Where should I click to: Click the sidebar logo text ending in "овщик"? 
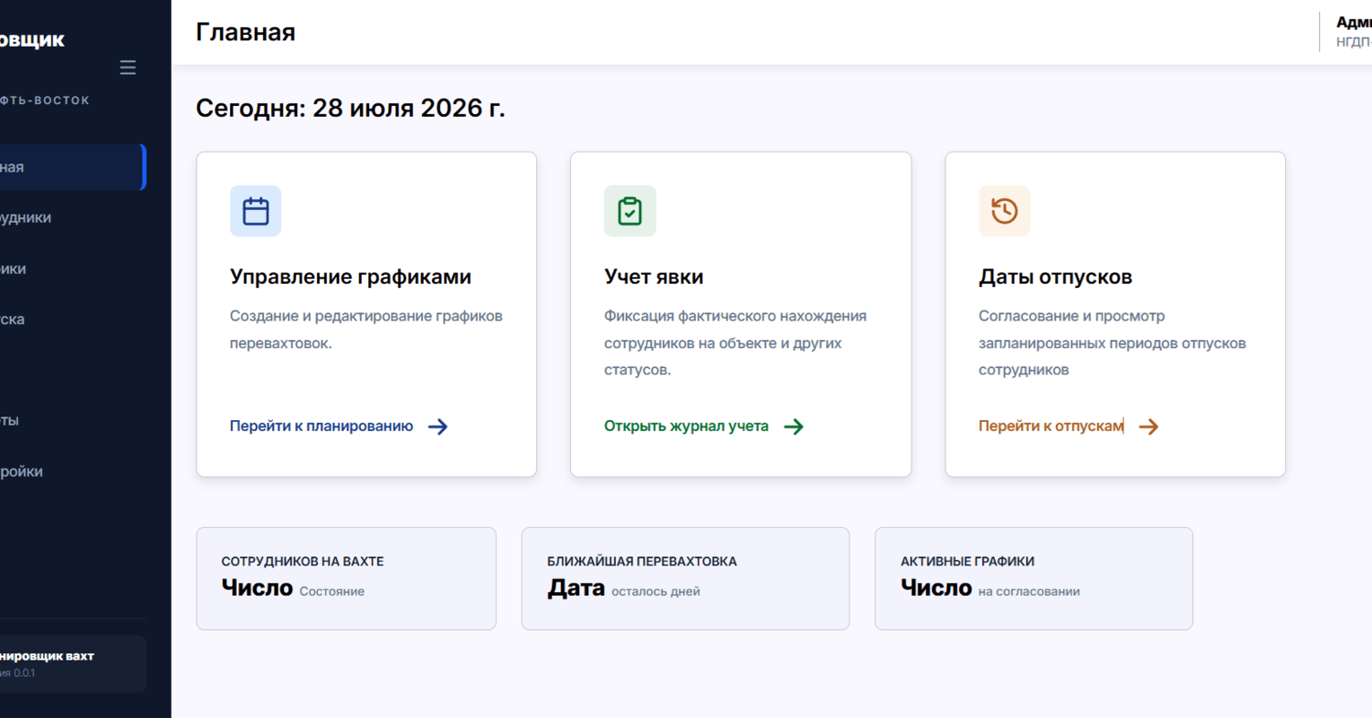(32, 39)
